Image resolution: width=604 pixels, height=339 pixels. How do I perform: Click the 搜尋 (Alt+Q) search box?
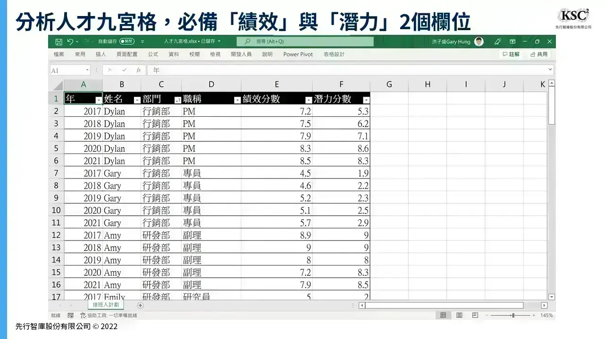pyautogui.click(x=305, y=41)
